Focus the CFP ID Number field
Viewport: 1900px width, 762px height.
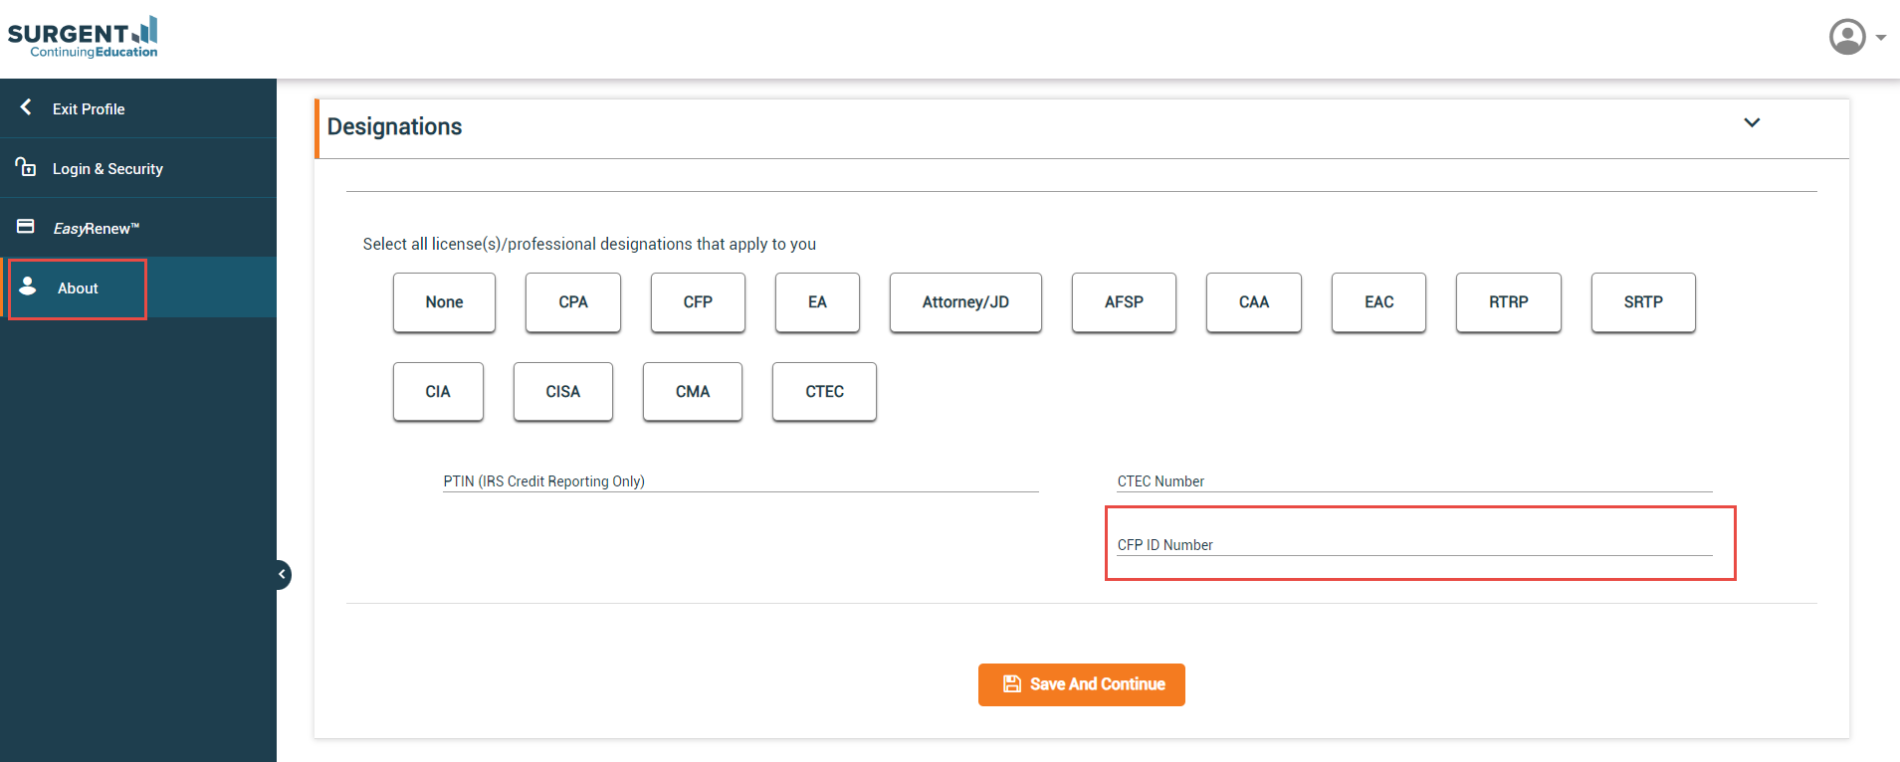coord(1413,544)
